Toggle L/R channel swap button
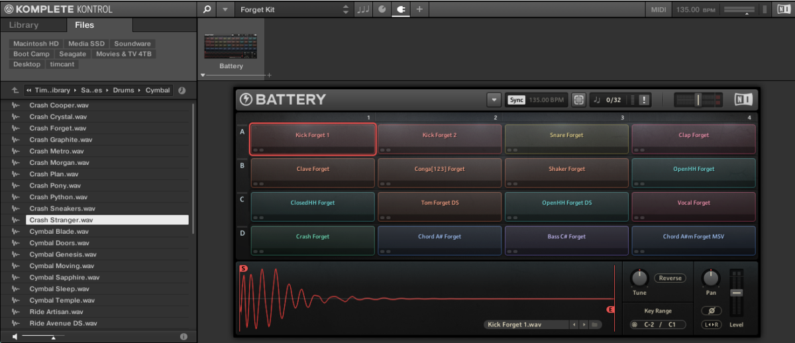The image size is (795, 343). pyautogui.click(x=711, y=324)
